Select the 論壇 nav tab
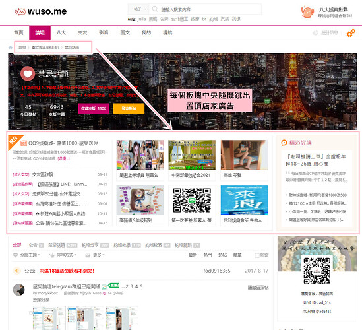The width and height of the screenshot is (362, 330). pyautogui.click(x=40, y=33)
